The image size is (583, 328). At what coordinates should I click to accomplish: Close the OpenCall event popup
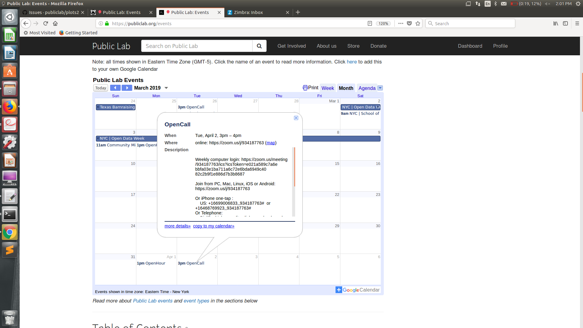click(296, 118)
